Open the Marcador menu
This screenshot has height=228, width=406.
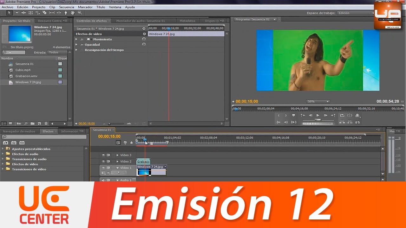click(x=85, y=7)
